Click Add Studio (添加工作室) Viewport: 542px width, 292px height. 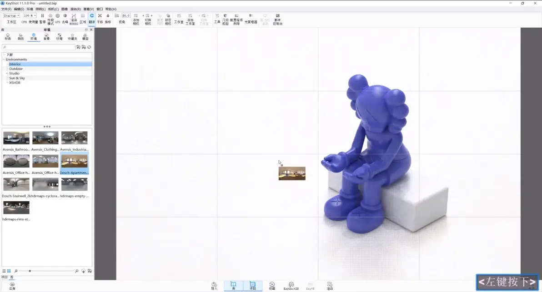tap(190, 19)
